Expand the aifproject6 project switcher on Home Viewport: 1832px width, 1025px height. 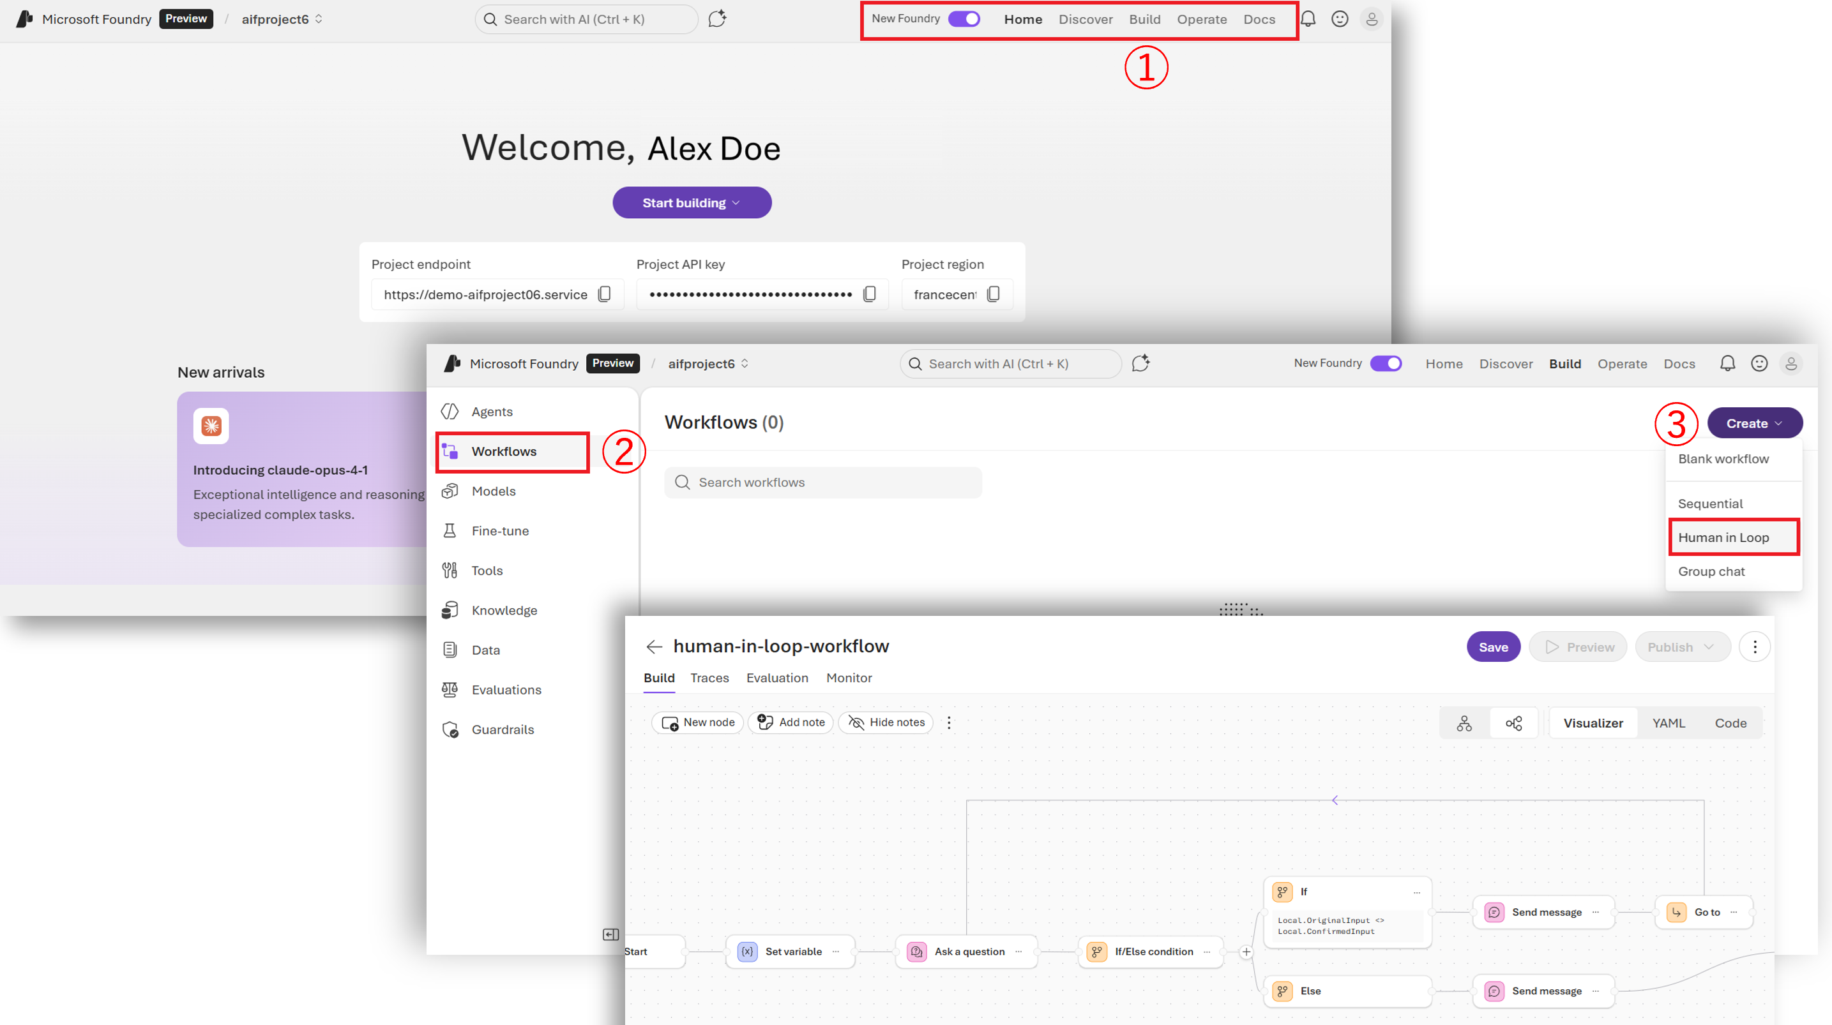tap(282, 19)
